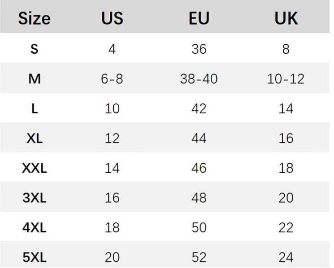Select the 5XL size row label

click(35, 257)
